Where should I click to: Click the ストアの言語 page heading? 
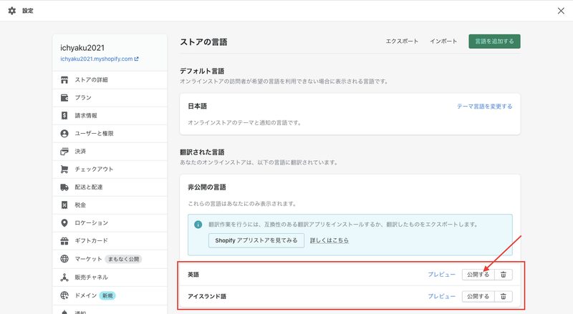pyautogui.click(x=203, y=42)
